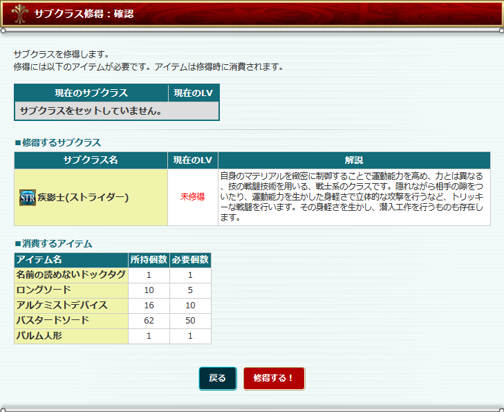This screenshot has height=412, width=504.
Task: Confirm with the 修得する！ button
Action: [274, 378]
